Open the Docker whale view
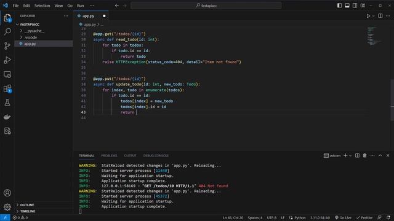This screenshot has height=221, width=394. [x=7, y=117]
